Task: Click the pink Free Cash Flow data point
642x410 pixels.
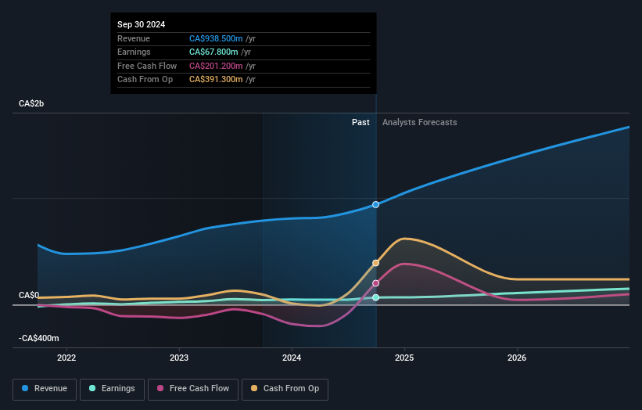Action: (375, 283)
